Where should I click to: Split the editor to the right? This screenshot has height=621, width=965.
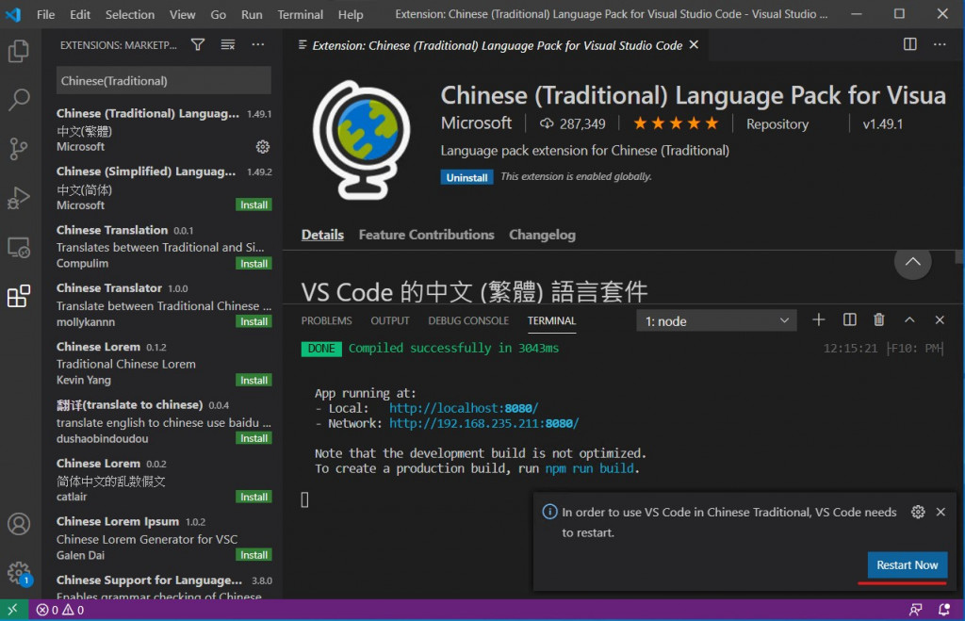pyautogui.click(x=909, y=44)
